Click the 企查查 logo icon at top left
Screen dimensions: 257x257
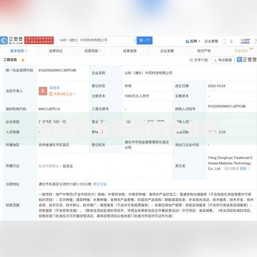pos(4,41)
